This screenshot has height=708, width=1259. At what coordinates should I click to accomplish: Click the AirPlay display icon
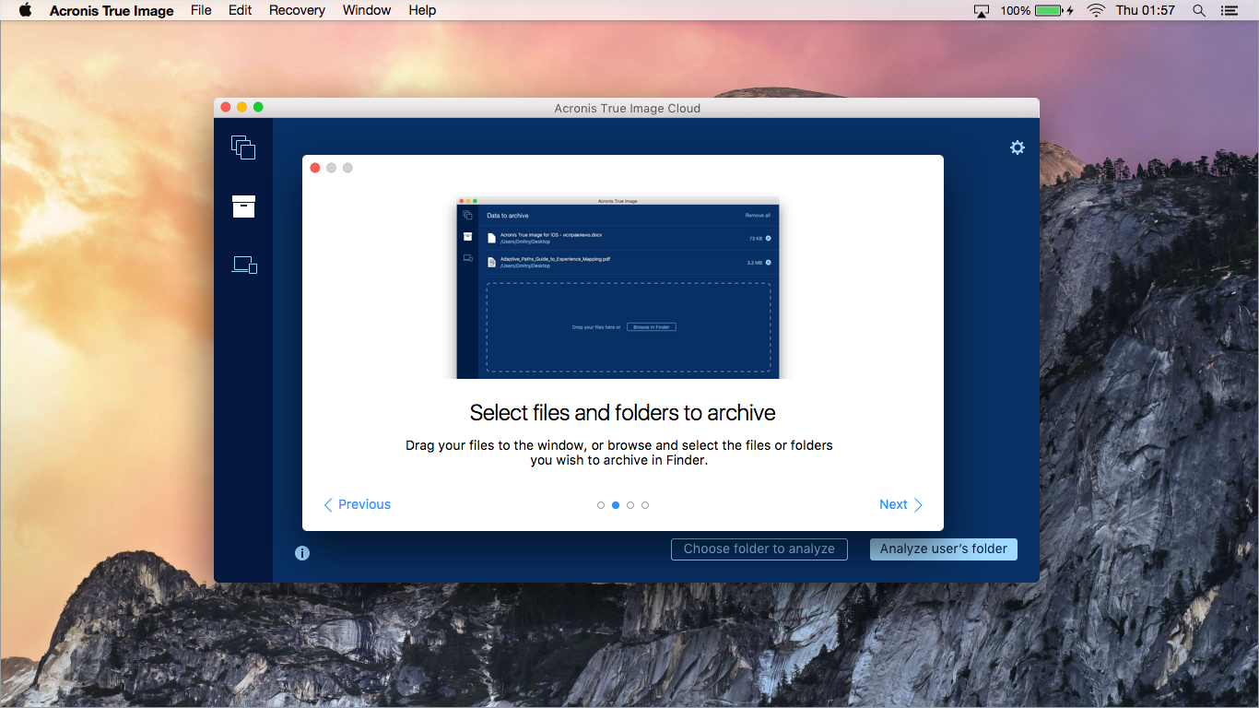pyautogui.click(x=982, y=10)
